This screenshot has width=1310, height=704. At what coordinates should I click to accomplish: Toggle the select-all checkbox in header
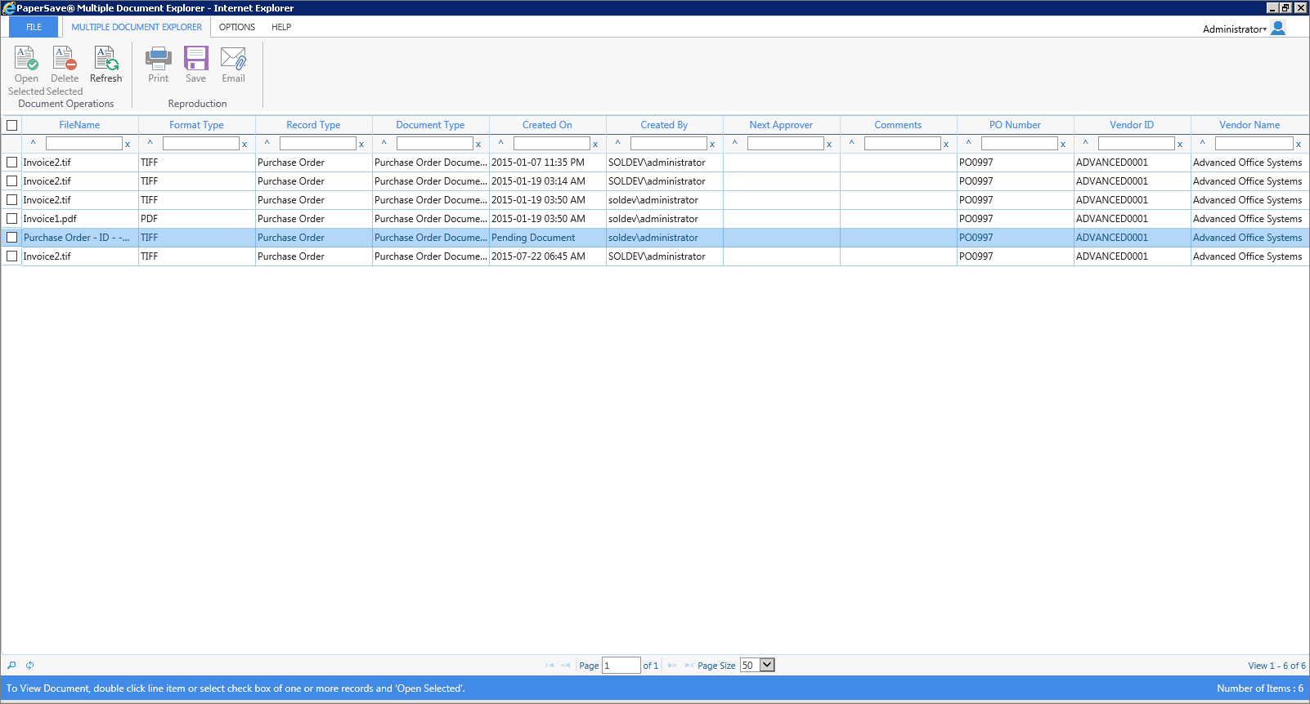11,125
